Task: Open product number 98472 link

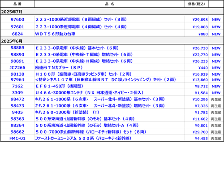Action: [17, 99]
